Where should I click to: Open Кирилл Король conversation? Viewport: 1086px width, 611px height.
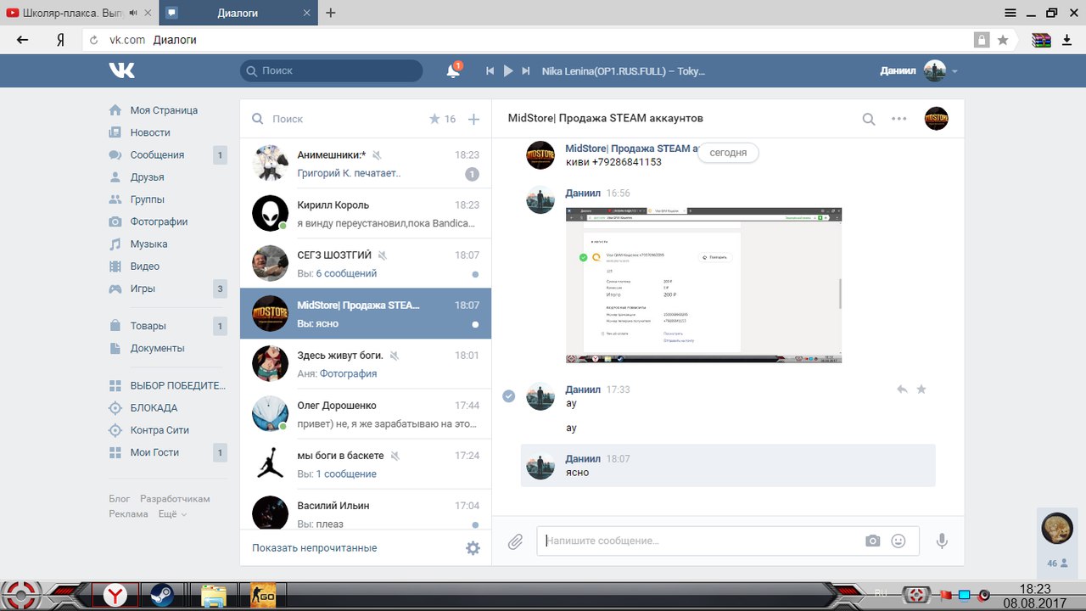pyautogui.click(x=366, y=214)
